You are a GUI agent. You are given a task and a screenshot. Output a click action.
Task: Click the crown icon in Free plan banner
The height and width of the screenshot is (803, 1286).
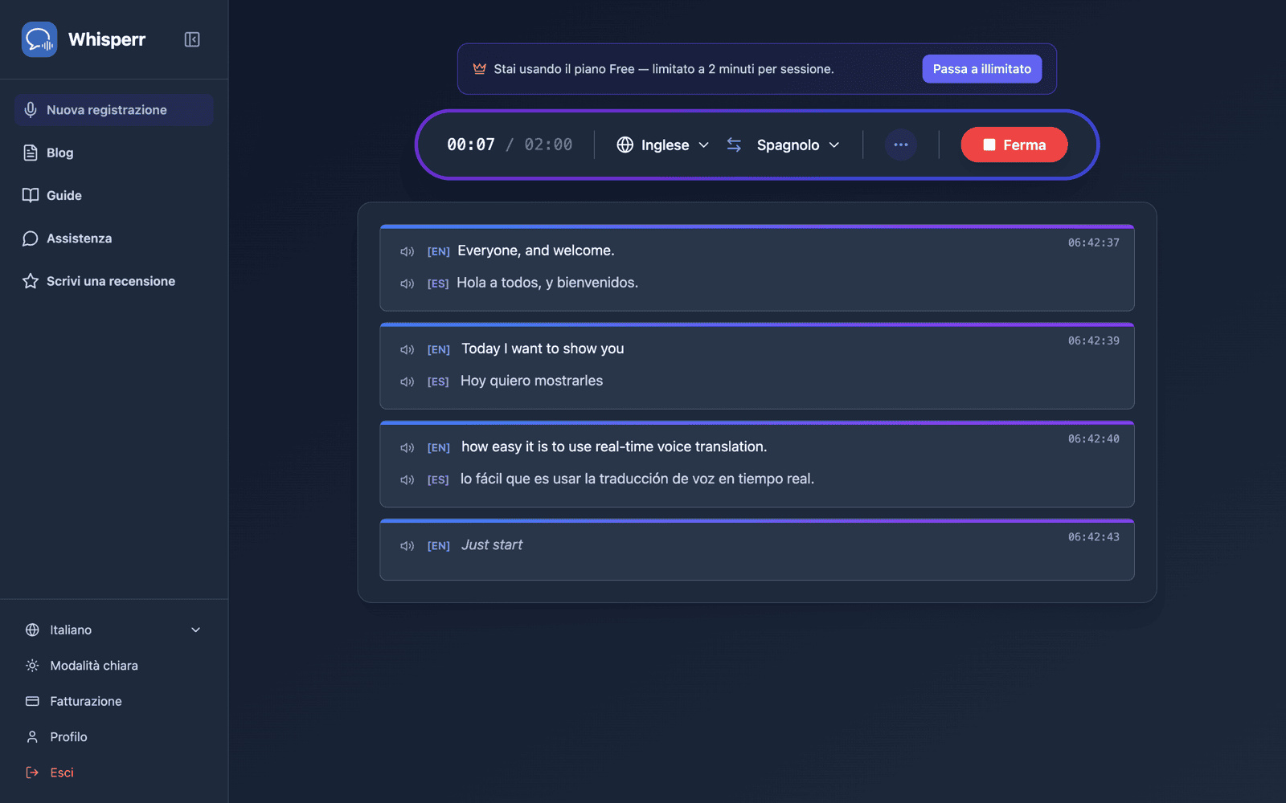[480, 69]
